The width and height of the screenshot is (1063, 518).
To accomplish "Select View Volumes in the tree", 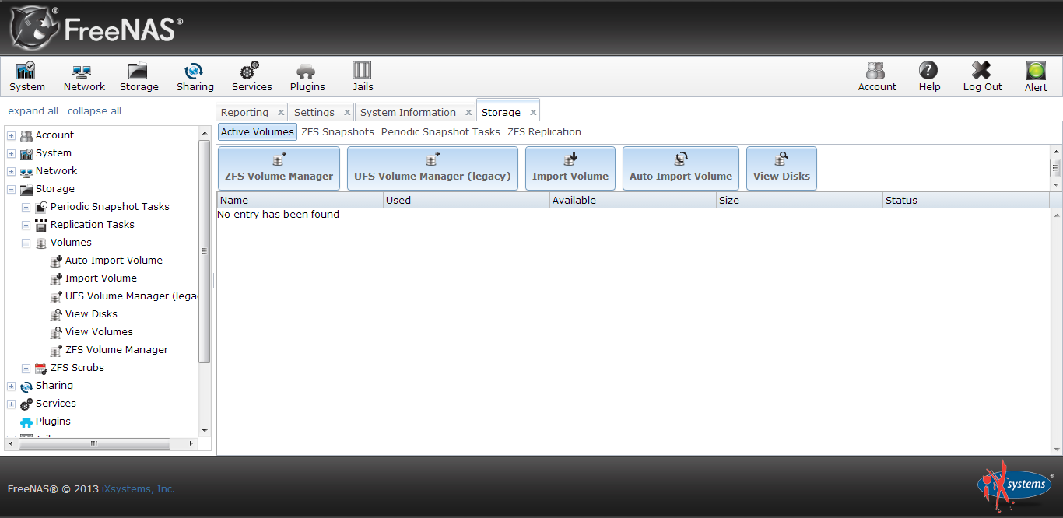I will (x=99, y=332).
